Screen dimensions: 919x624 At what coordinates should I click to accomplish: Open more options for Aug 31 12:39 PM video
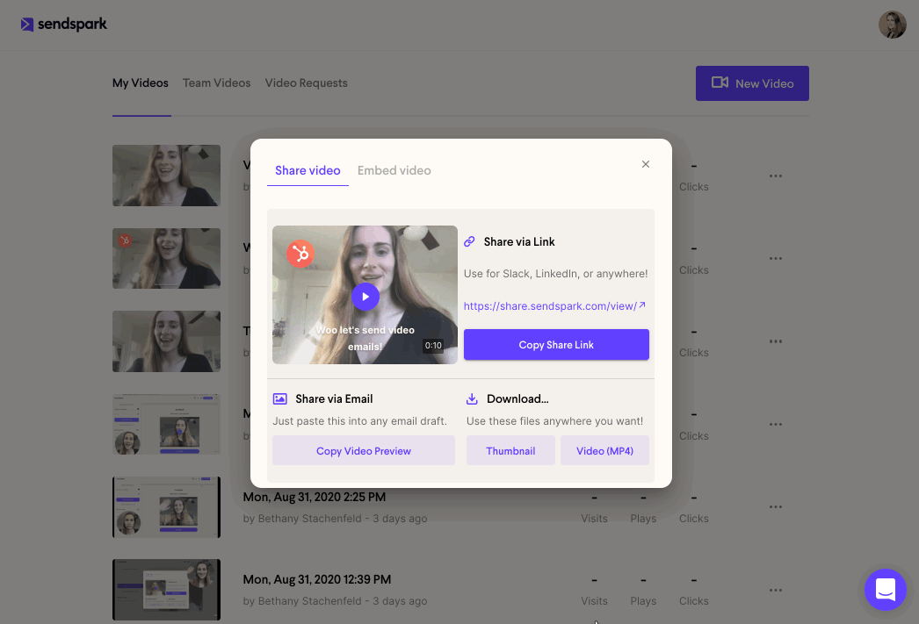(776, 590)
